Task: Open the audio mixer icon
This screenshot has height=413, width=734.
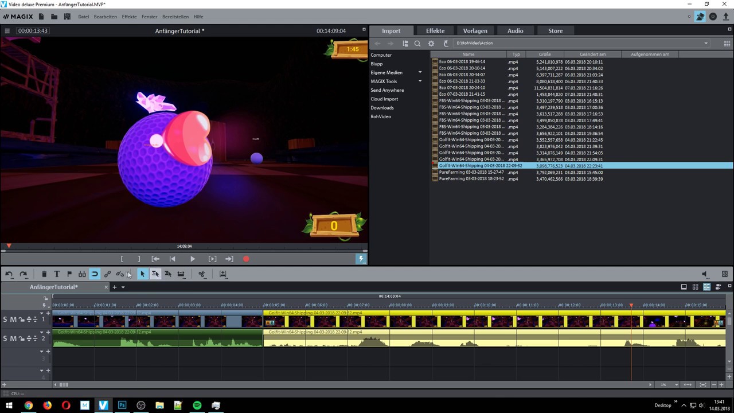Action: click(x=725, y=274)
